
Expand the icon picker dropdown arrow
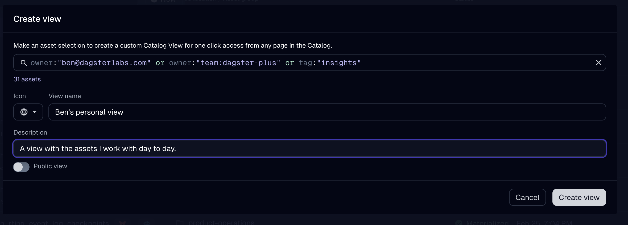tap(35, 112)
